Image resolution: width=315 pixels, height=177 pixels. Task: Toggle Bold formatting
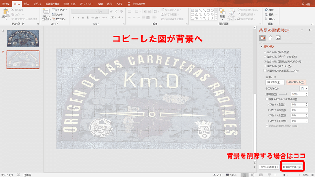[x=74, y=18]
